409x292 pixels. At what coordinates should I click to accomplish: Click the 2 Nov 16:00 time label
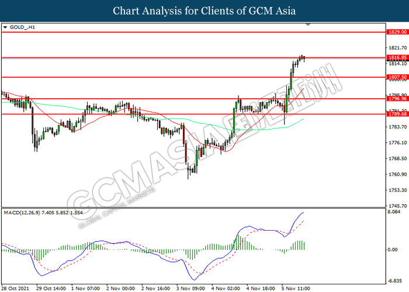[155, 288]
